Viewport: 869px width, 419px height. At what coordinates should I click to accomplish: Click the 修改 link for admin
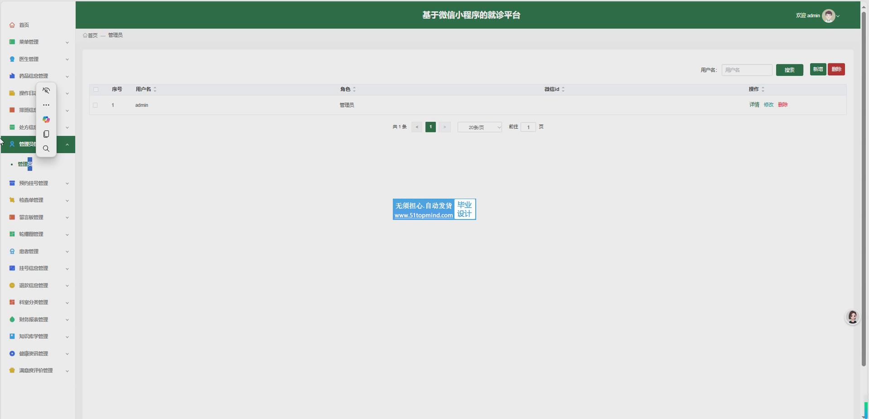768,105
